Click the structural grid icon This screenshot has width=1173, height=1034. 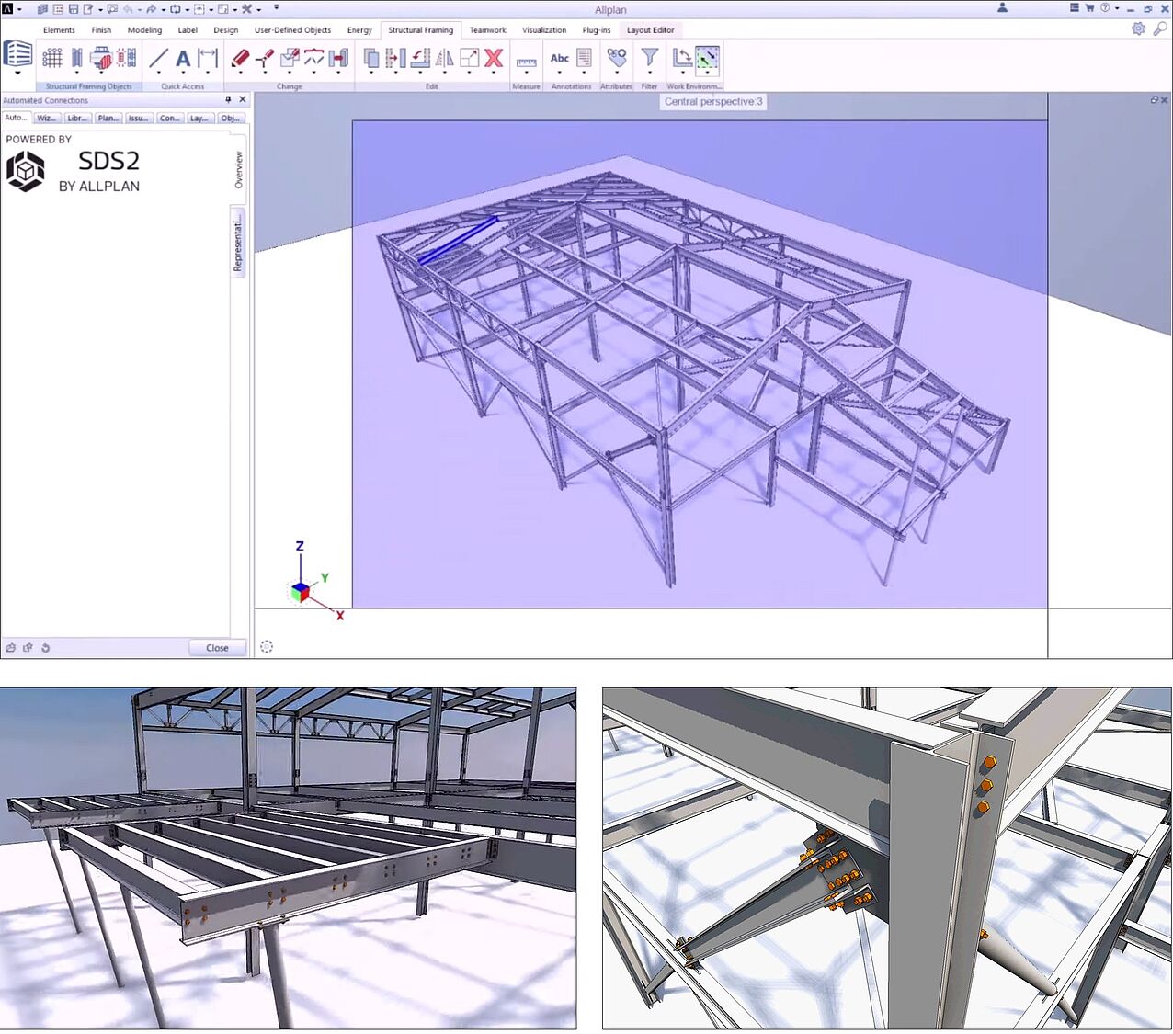(52, 59)
